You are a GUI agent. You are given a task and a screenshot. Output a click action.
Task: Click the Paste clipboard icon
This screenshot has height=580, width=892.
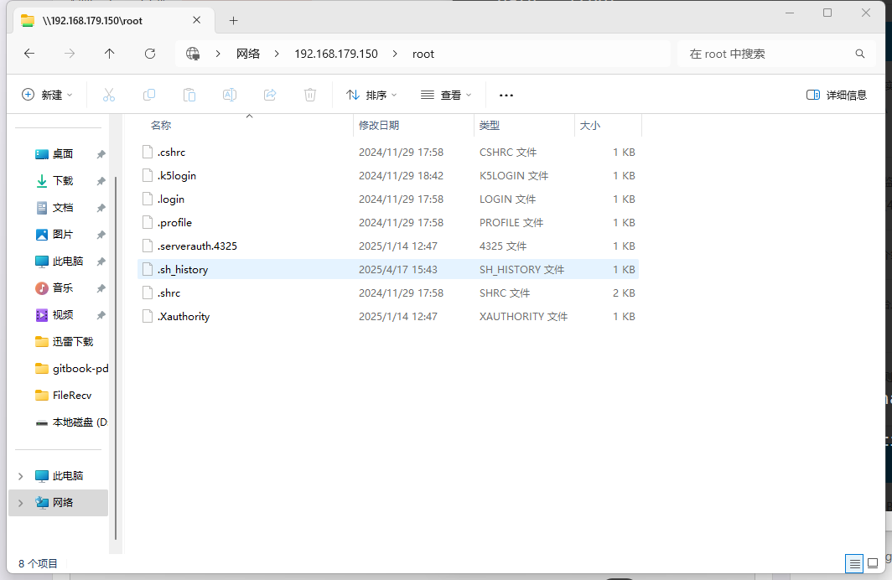189,95
